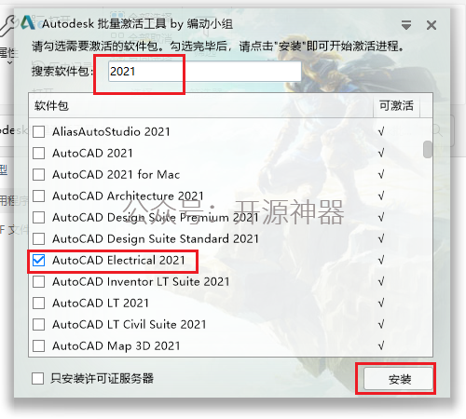Enable AutoCAD Architecture 2021 checkbox

point(38,196)
